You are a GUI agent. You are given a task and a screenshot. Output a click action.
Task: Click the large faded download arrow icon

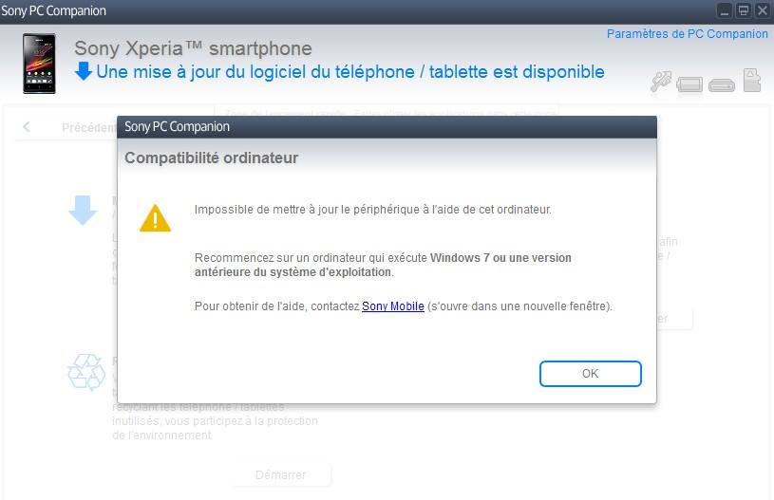83,211
